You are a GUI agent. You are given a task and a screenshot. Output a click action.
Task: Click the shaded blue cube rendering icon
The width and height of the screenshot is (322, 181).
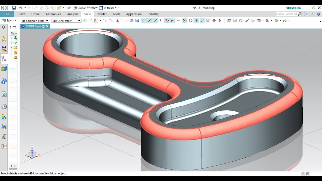[137, 21]
